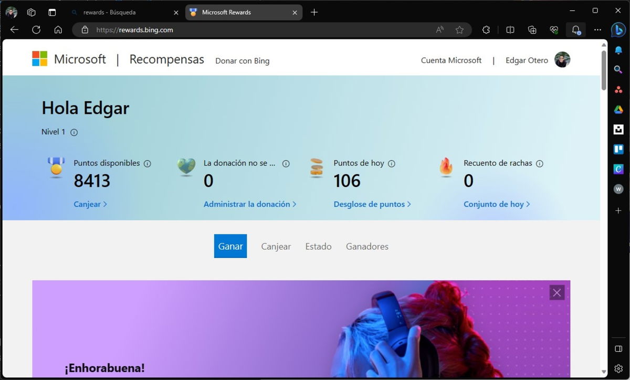Start Read aloud from the address bar
630x380 pixels.
point(439,30)
